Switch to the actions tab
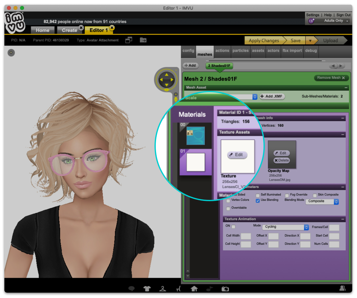Viewport: 357px width, 298px height. [x=222, y=50]
